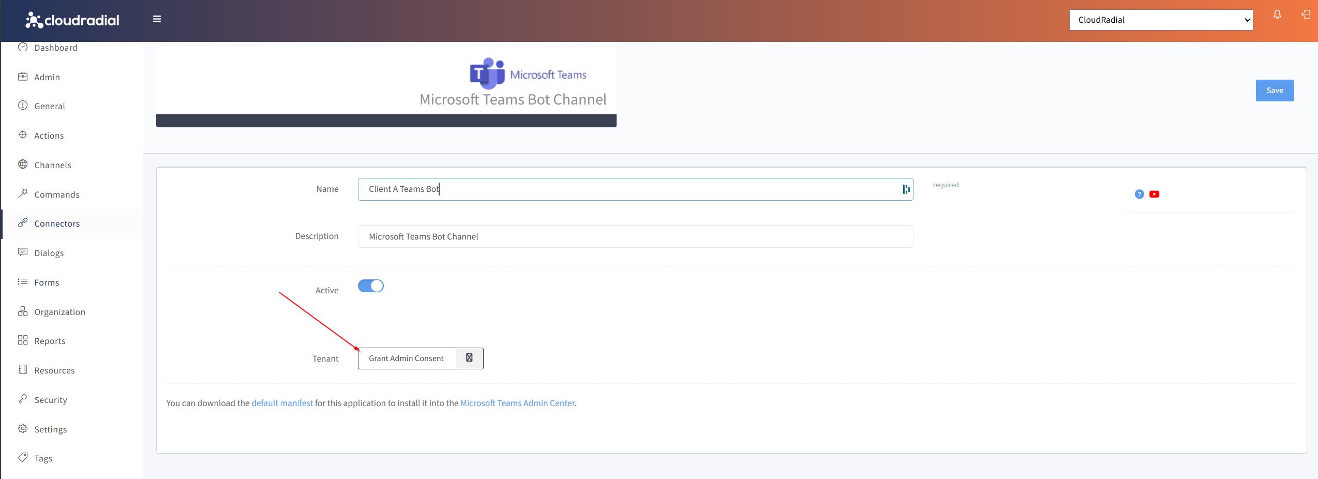Click the Microsoft Teams logo image
The width and height of the screenshot is (1318, 479).
click(528, 74)
